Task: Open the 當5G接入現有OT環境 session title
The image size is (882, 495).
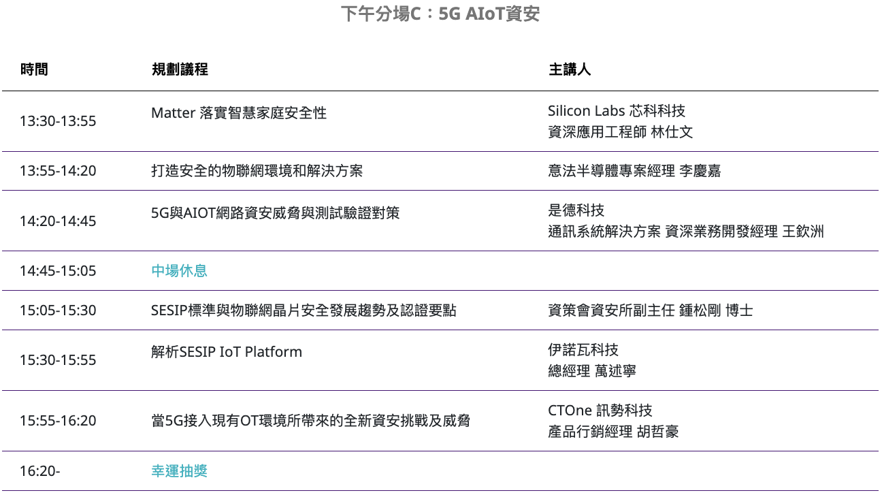Action: point(310,421)
